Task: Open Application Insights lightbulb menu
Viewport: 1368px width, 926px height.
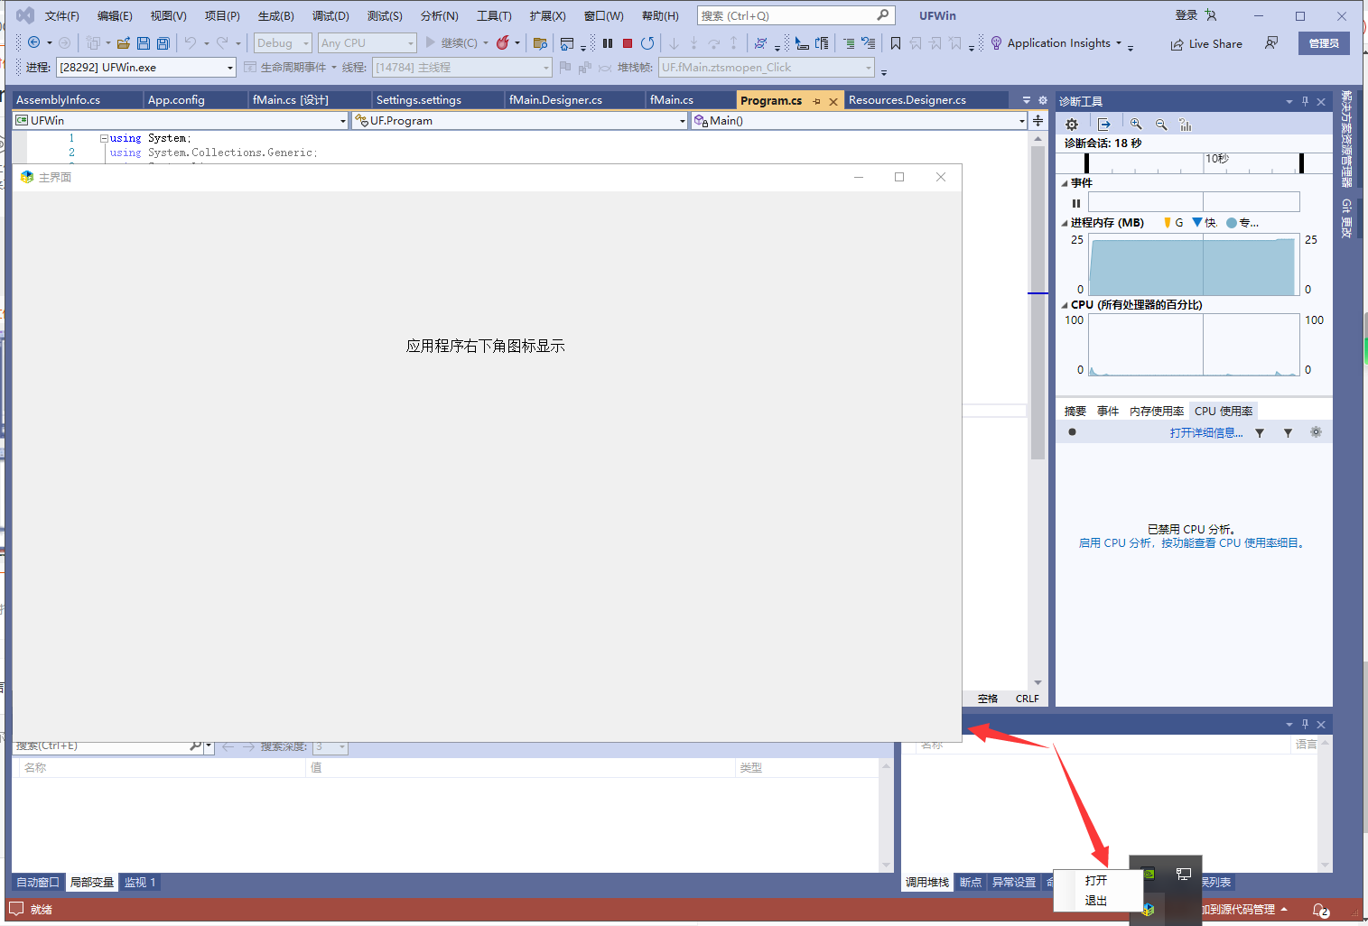Action: 1056,43
